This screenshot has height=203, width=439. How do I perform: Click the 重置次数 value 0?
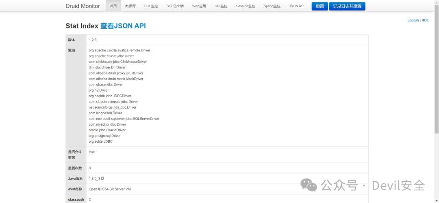point(90,168)
